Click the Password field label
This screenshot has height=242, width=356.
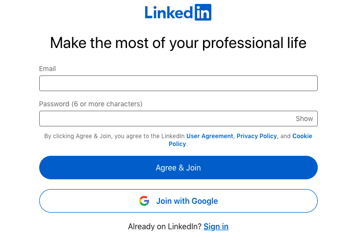point(54,104)
